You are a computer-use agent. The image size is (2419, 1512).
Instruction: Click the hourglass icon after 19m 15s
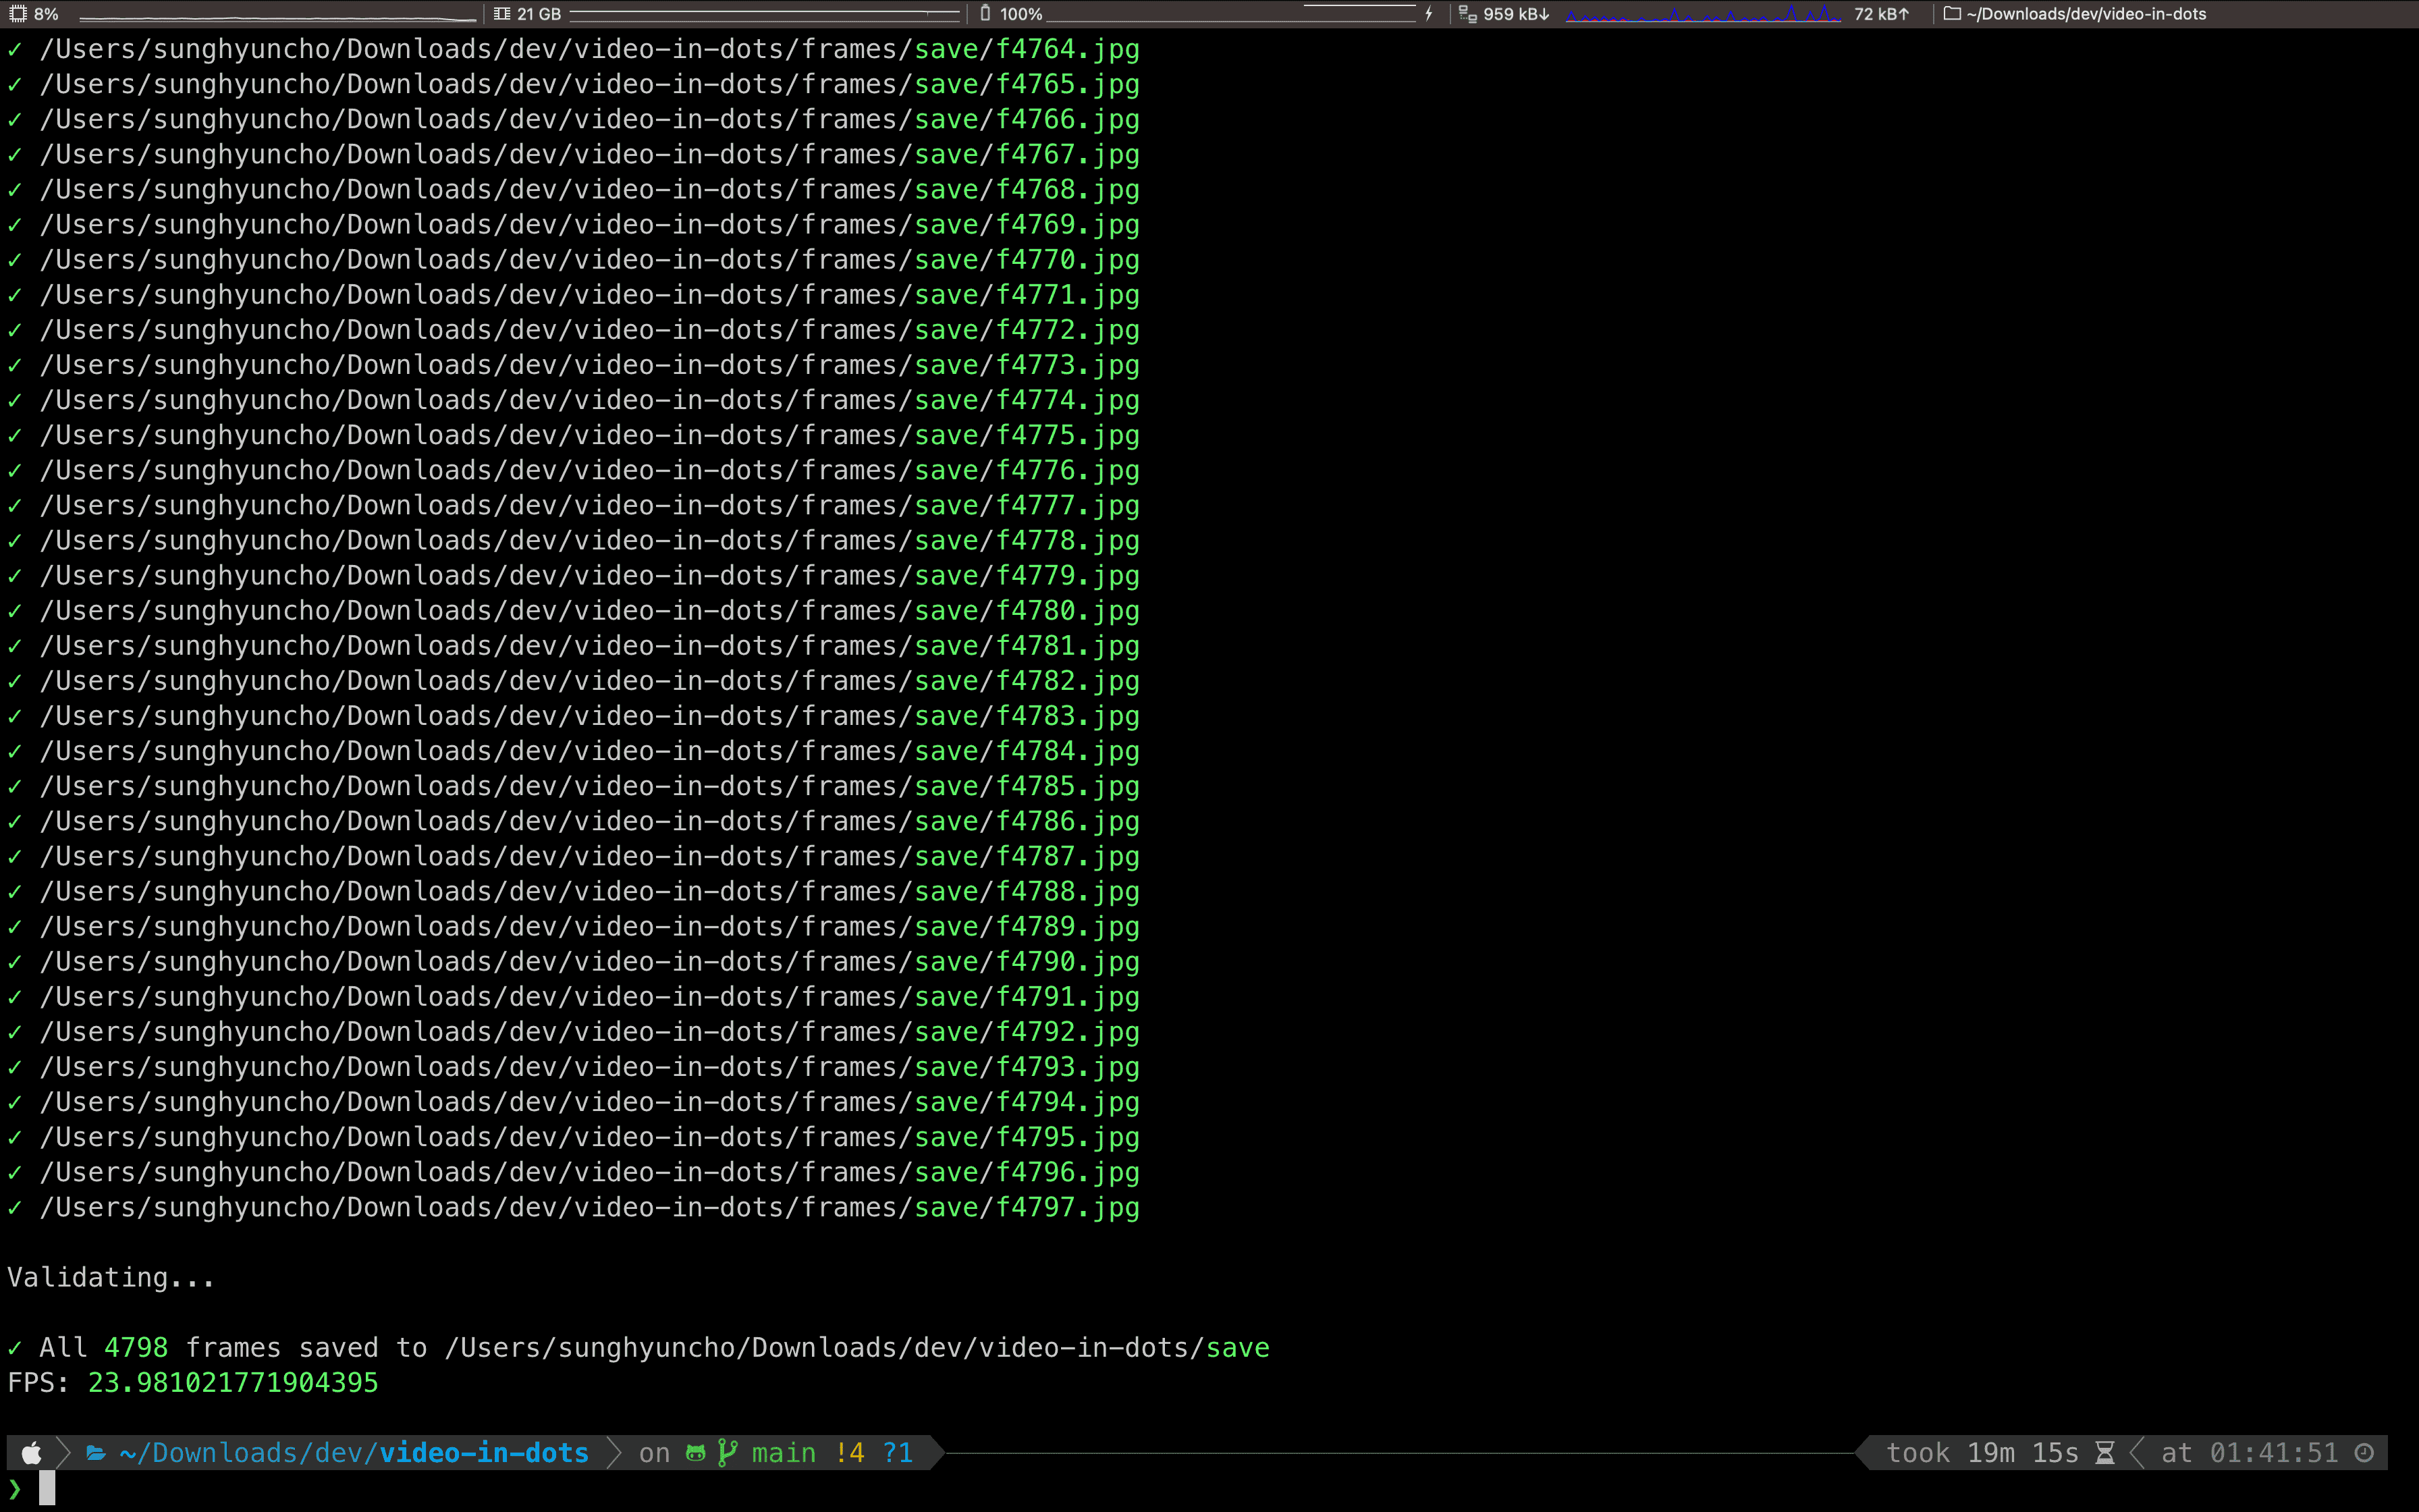pyautogui.click(x=2105, y=1453)
